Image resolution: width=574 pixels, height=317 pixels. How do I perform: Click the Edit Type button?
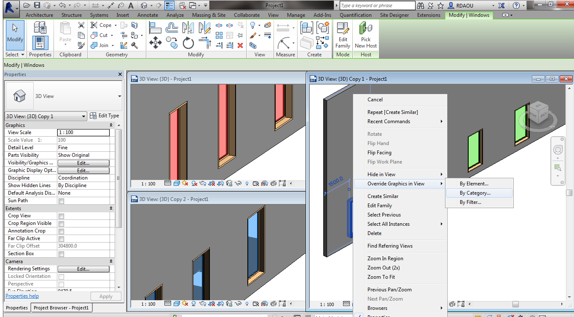click(x=105, y=116)
